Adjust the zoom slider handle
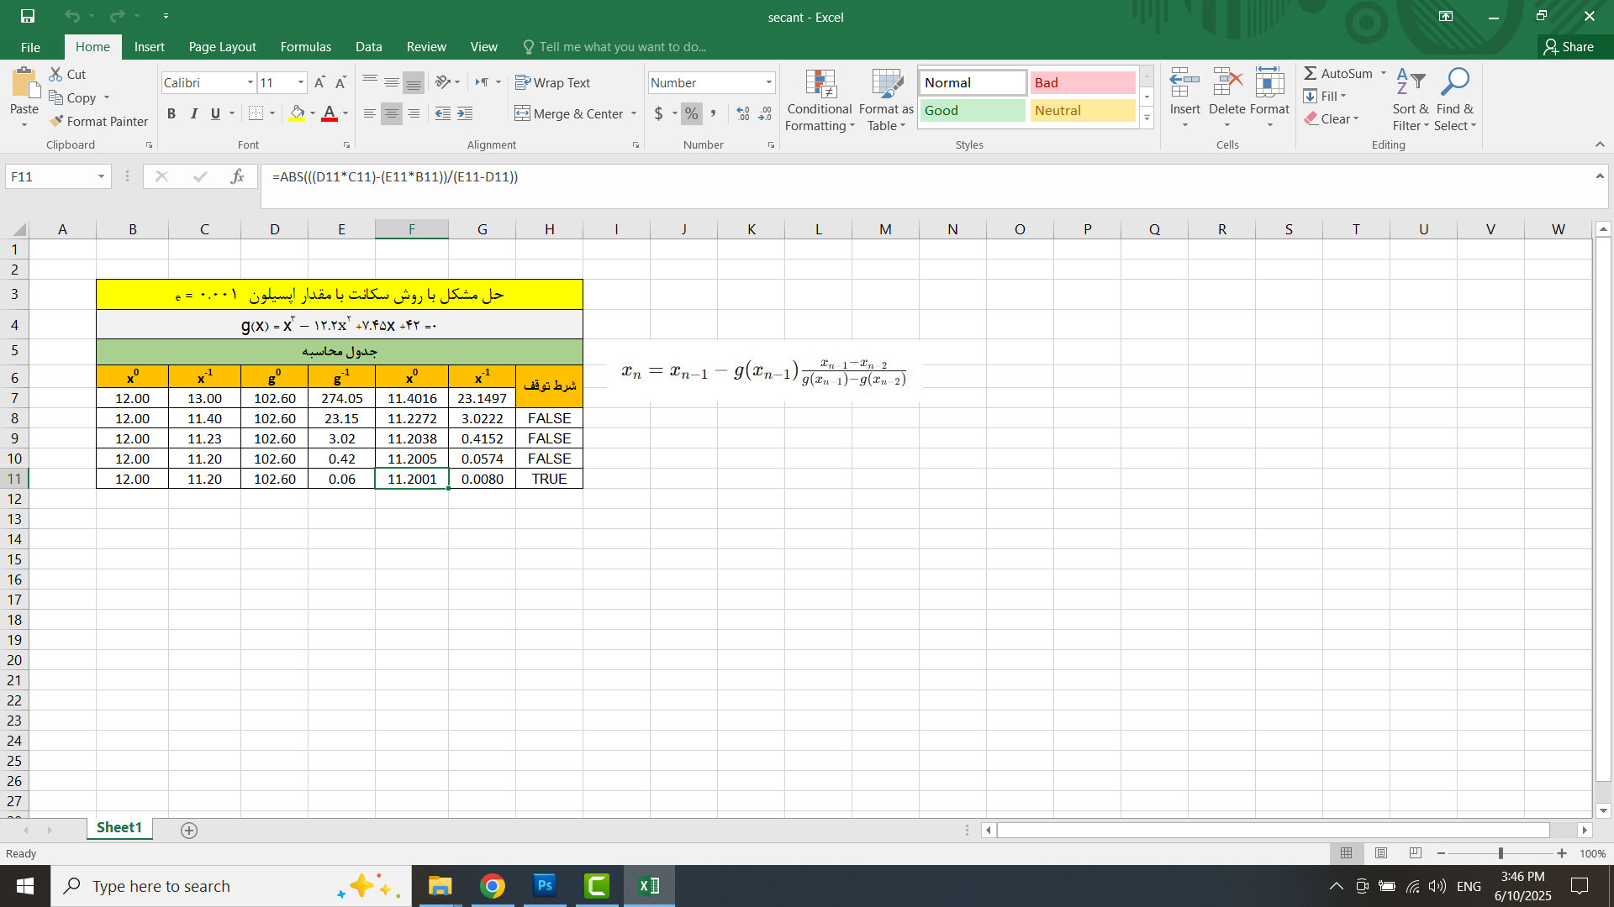Screen dimensions: 1614x907 click(1501, 853)
